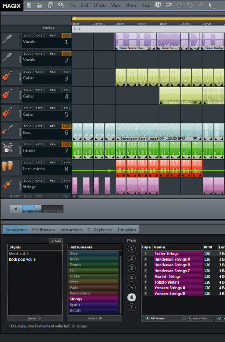Viewport: 225px width, 342px height.
Task: Switch to the Templates tab
Action: click(x=127, y=230)
